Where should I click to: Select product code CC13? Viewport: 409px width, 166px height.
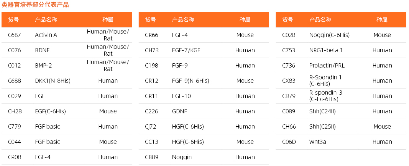point(151,142)
